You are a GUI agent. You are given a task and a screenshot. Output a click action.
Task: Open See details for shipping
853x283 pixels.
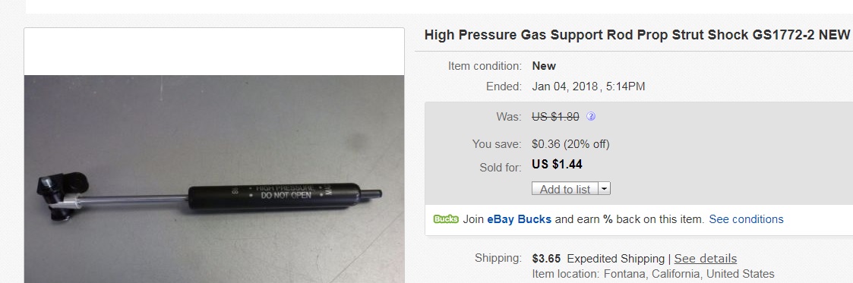click(x=706, y=259)
